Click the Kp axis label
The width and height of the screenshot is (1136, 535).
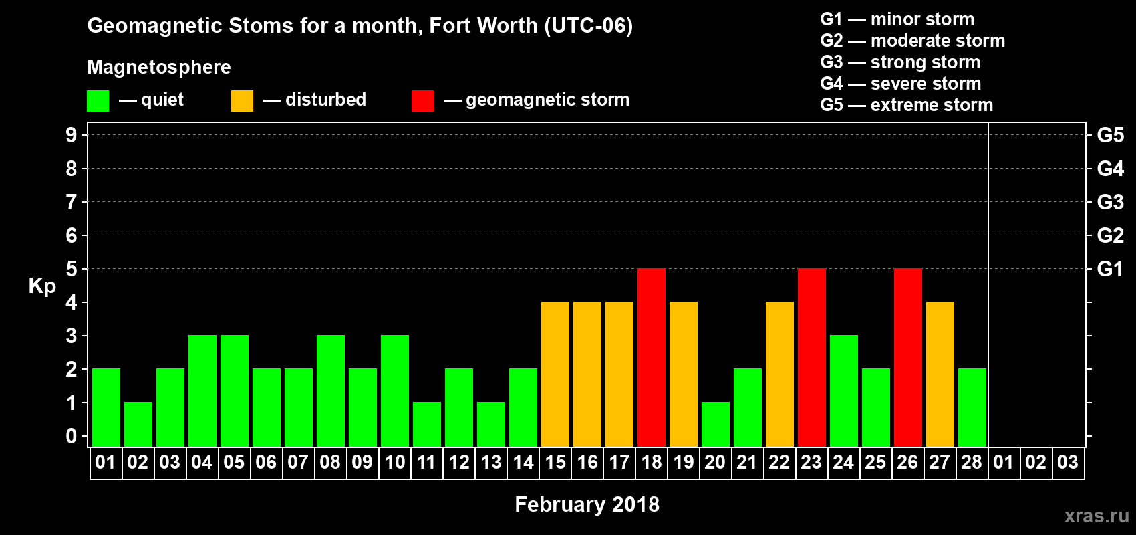click(x=42, y=286)
